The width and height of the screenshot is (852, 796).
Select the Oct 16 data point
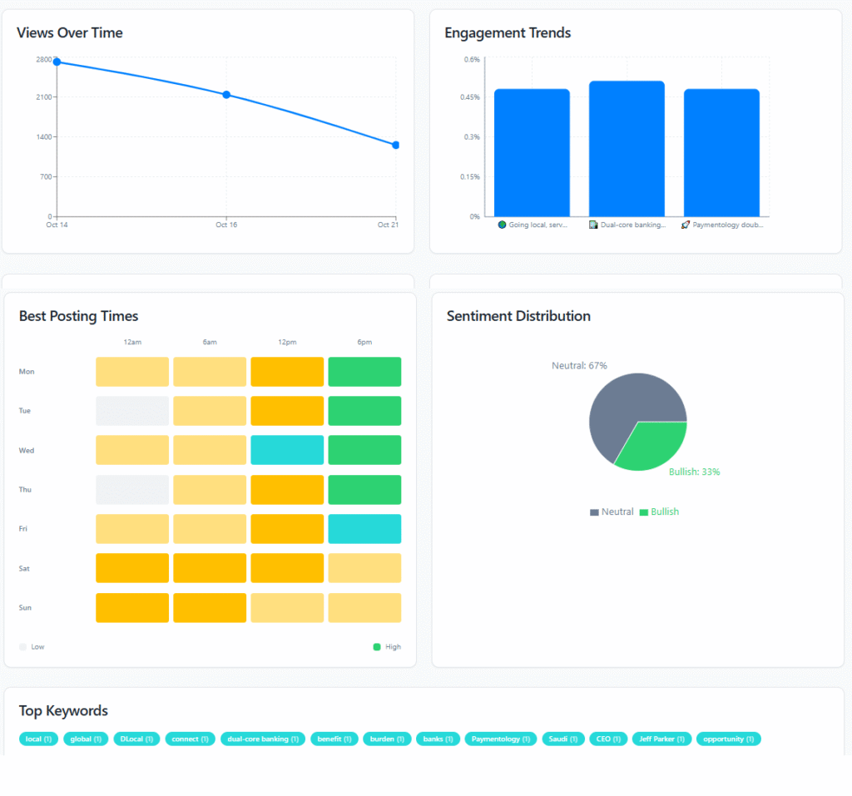pos(226,95)
